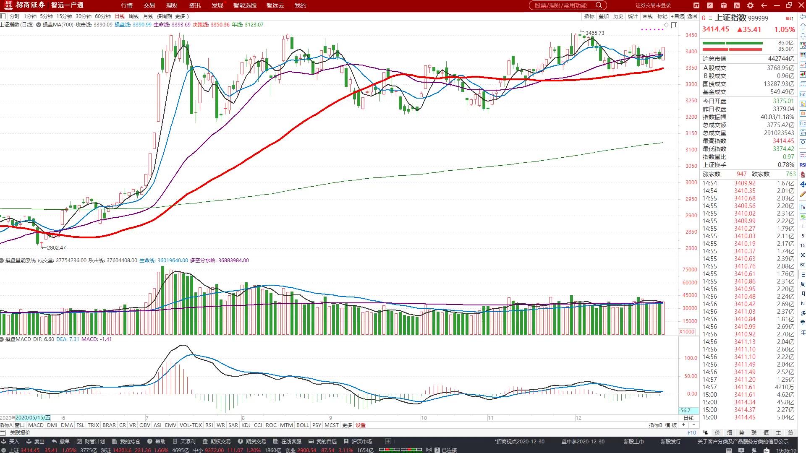
Task: Expand the 操盘MA(700) indicator dropdown arrow
Action: click(39, 25)
